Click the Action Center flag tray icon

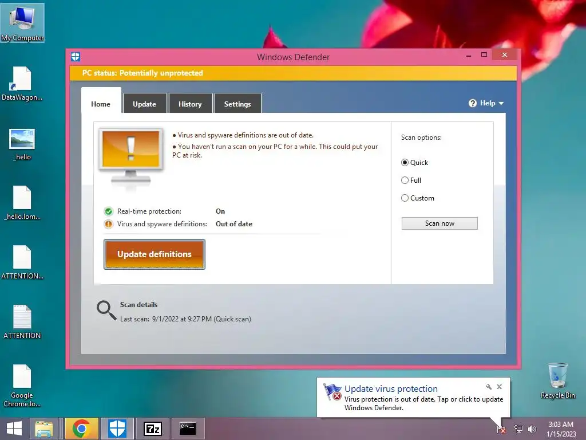coord(501,429)
